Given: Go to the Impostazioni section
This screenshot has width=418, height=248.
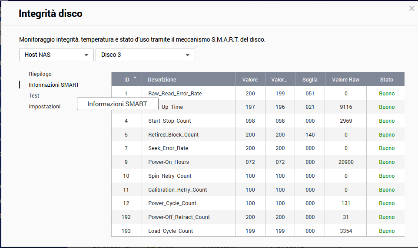Looking at the screenshot, I should 44,107.
